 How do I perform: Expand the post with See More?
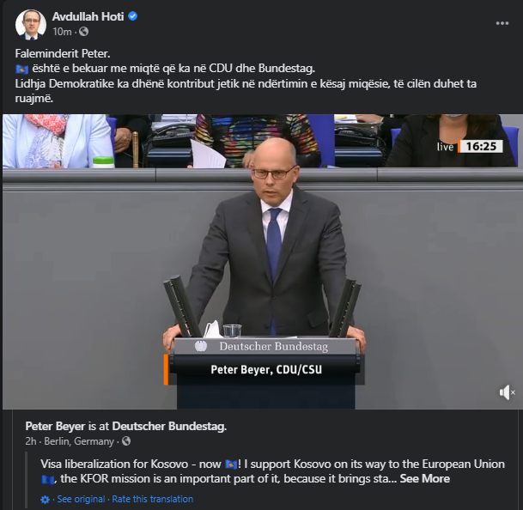click(x=424, y=478)
